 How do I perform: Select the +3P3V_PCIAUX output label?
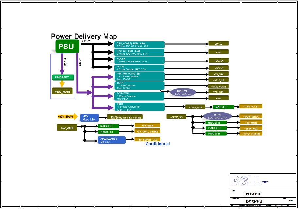[x=251, y=133]
